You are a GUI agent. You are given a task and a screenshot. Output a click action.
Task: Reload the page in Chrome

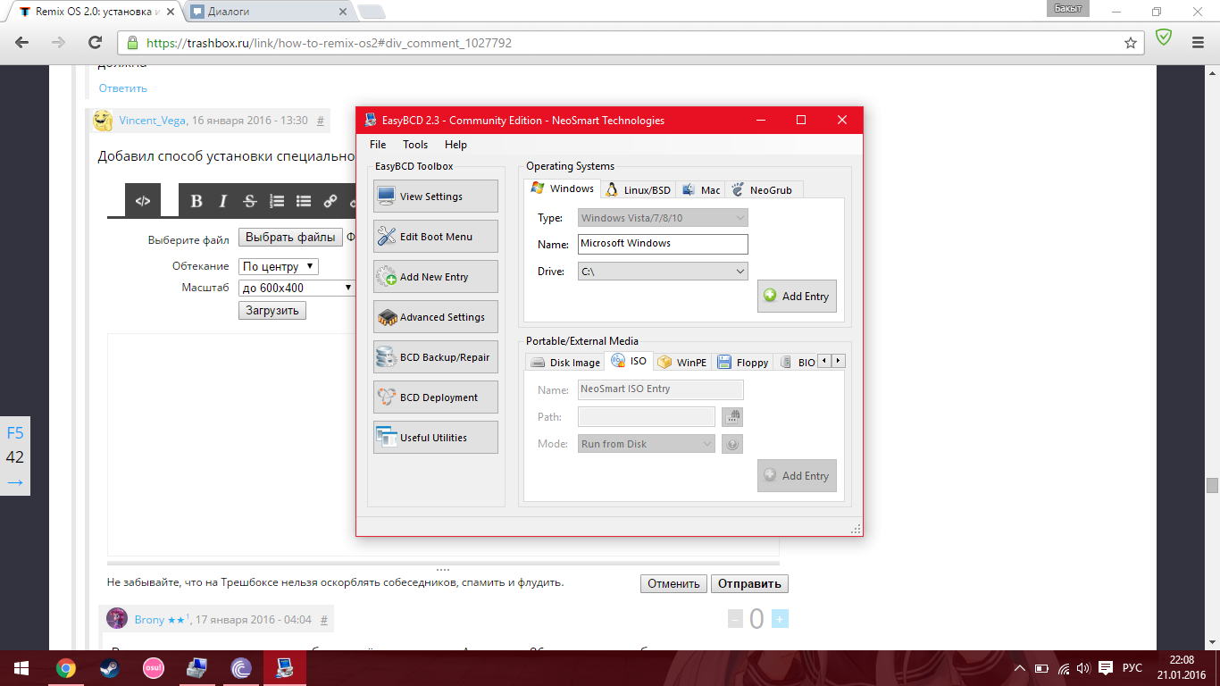coord(95,43)
